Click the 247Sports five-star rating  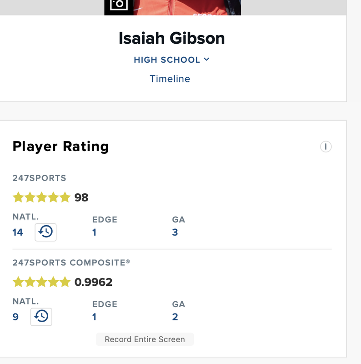point(41,197)
